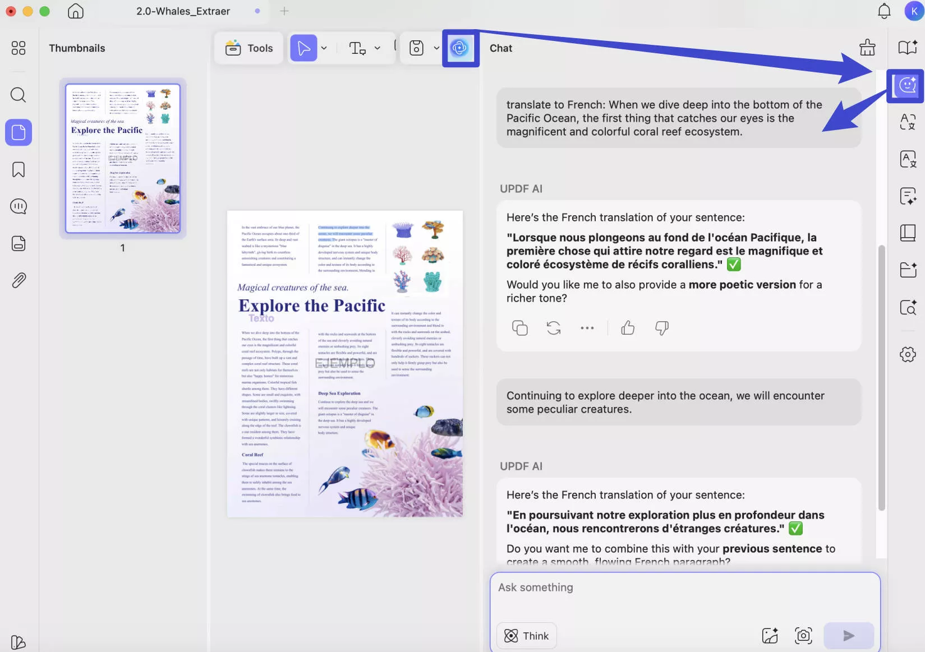Viewport: 925px width, 652px height.
Task: Open the form fields panel icon in left sidebar
Action: click(19, 243)
